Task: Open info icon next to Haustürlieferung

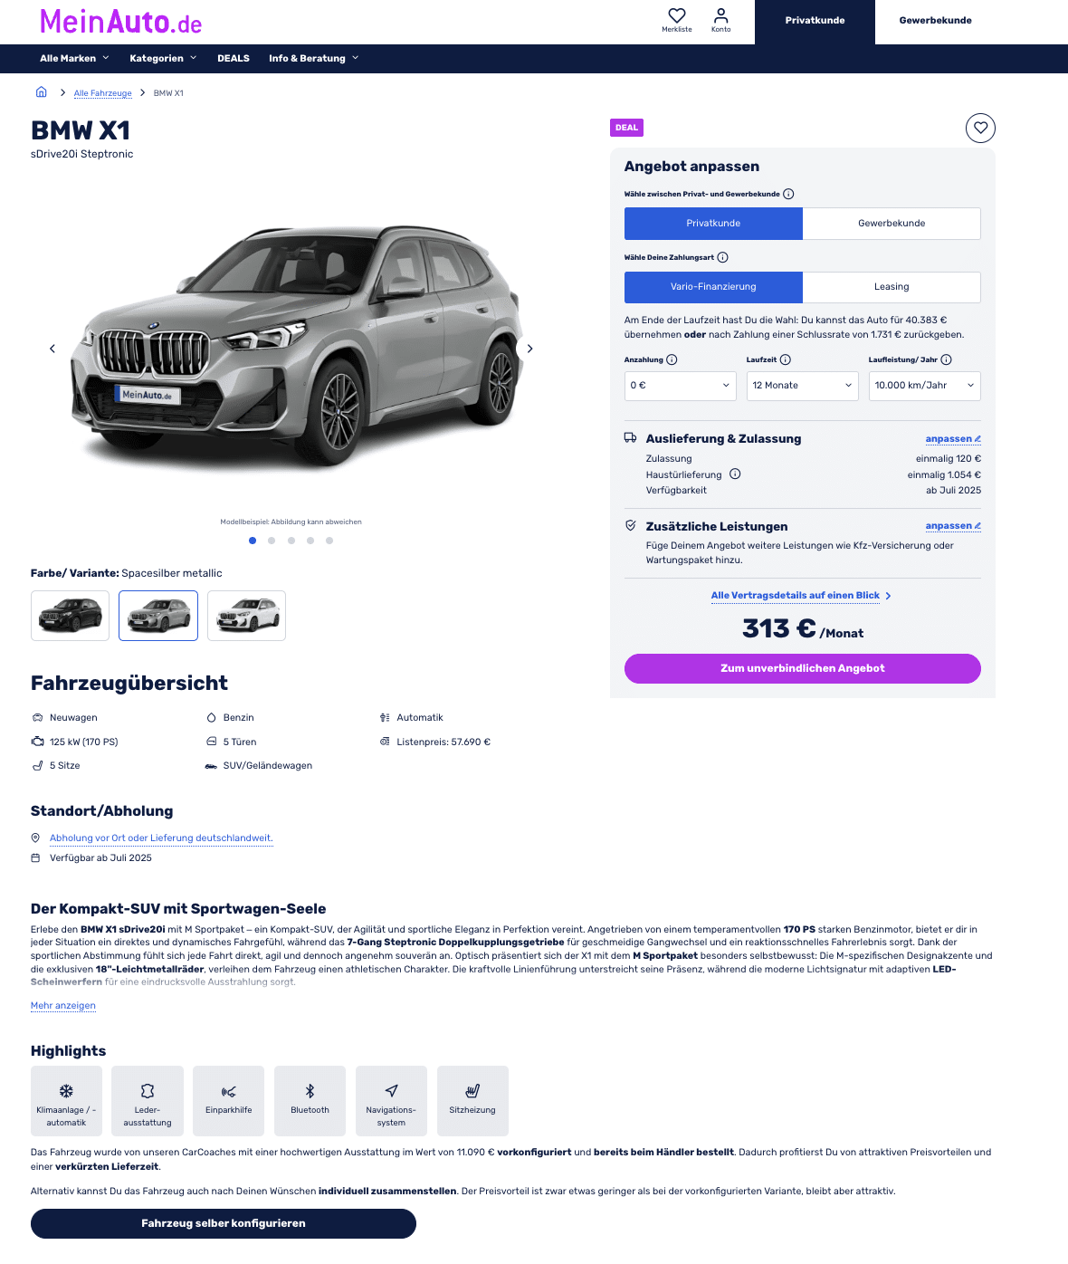Action: 735,474
